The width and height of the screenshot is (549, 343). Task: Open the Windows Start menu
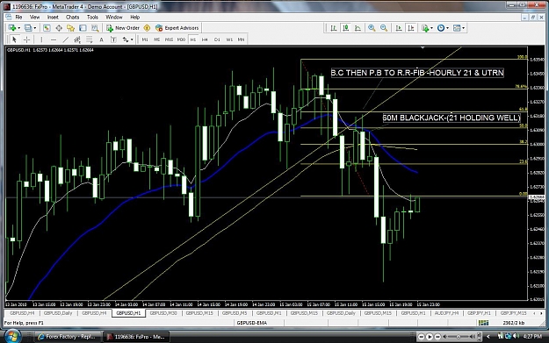click(12, 336)
